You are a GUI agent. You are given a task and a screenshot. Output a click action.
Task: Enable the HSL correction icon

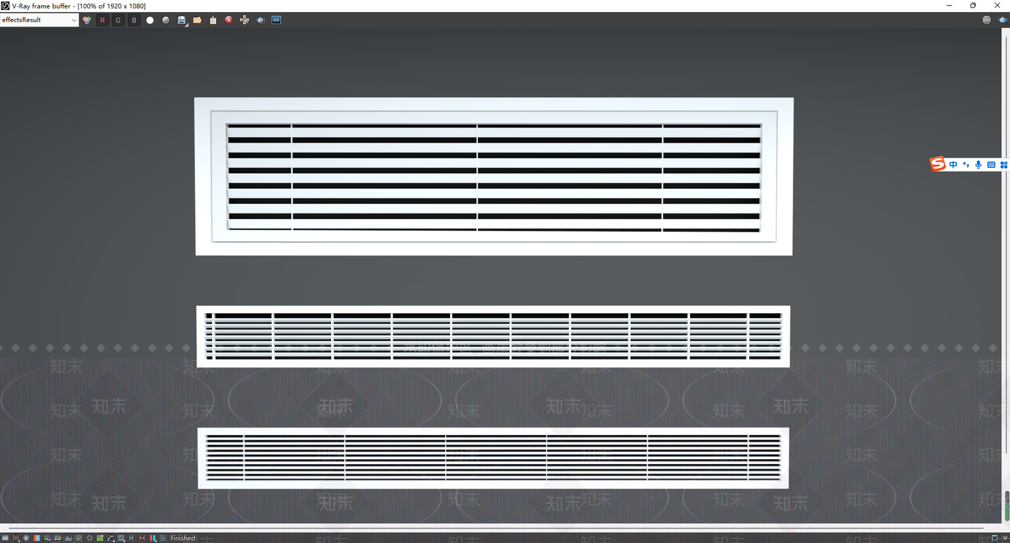47,538
